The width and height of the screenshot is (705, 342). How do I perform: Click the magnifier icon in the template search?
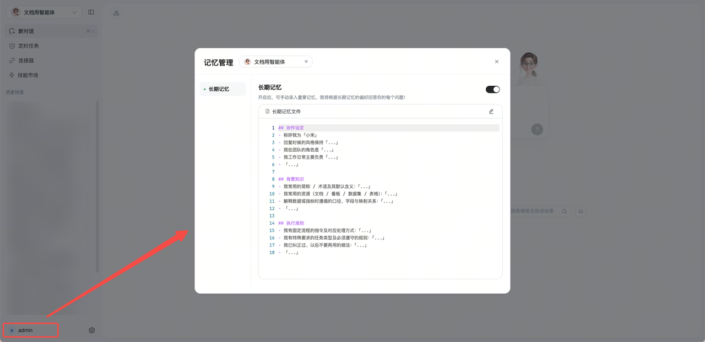[565, 211]
